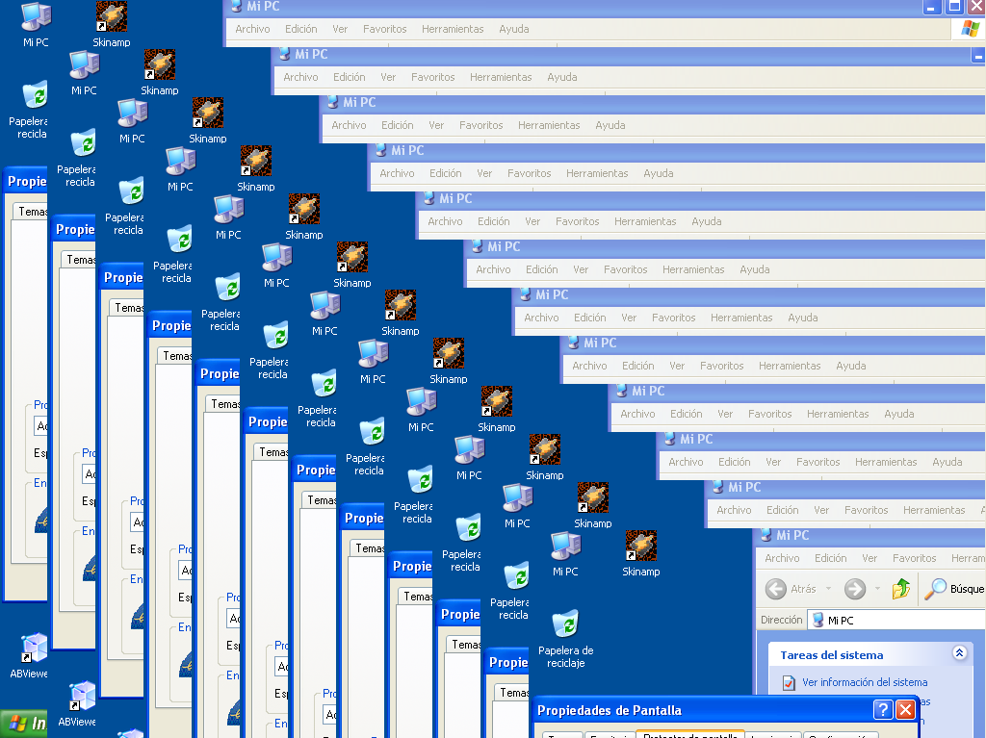Image resolution: width=986 pixels, height=738 pixels.
Task: Click the Búsqueda magnifier toolbar button
Action: 953,589
